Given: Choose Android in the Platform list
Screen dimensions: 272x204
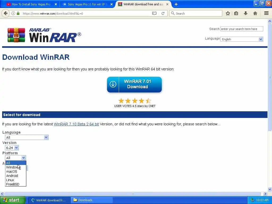Looking at the screenshot, I should (16, 176).
